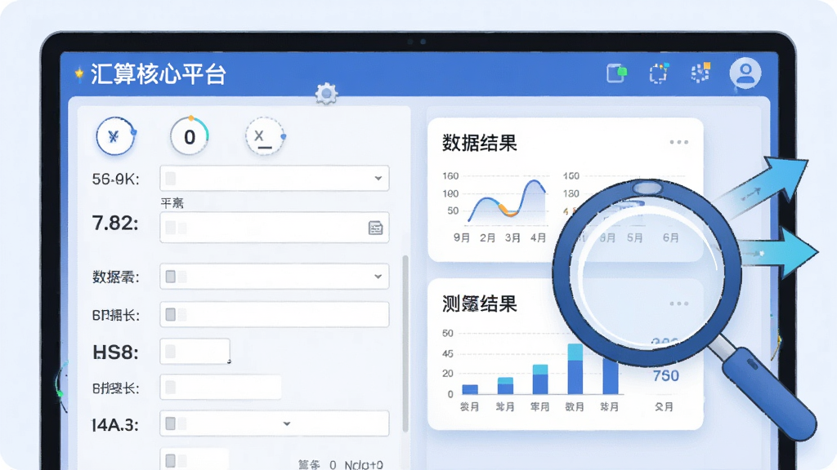
Task: Click the 9月 axis label
Action: coord(462,237)
